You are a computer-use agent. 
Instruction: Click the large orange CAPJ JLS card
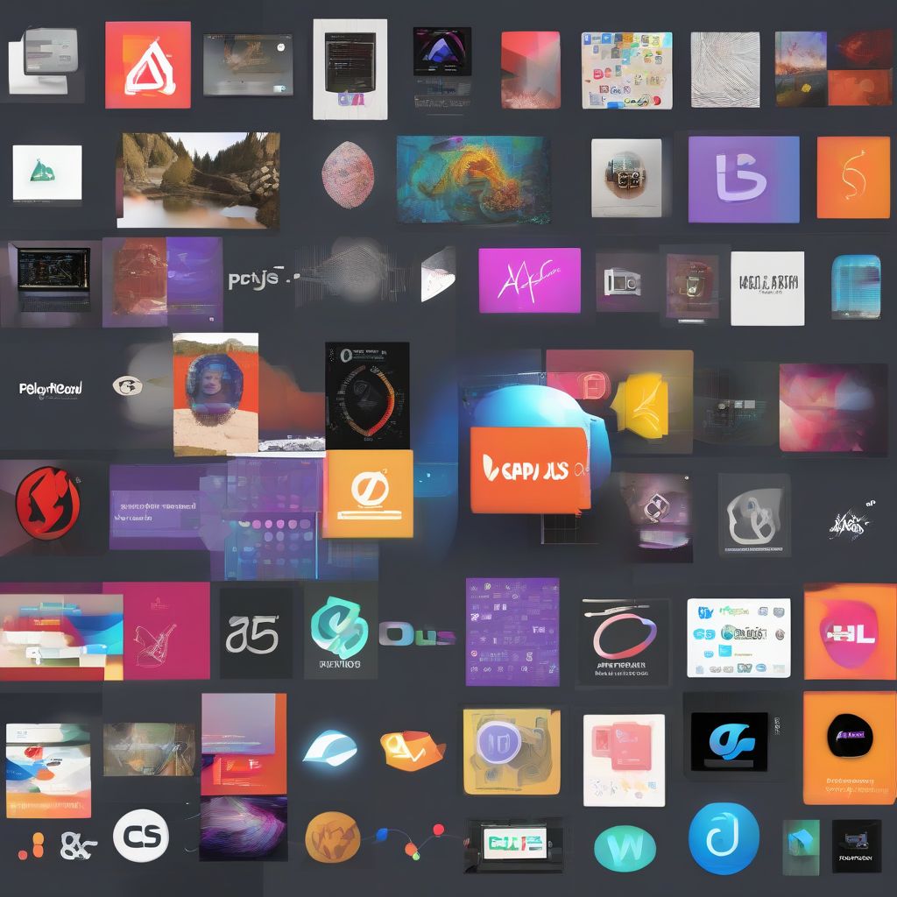point(530,470)
